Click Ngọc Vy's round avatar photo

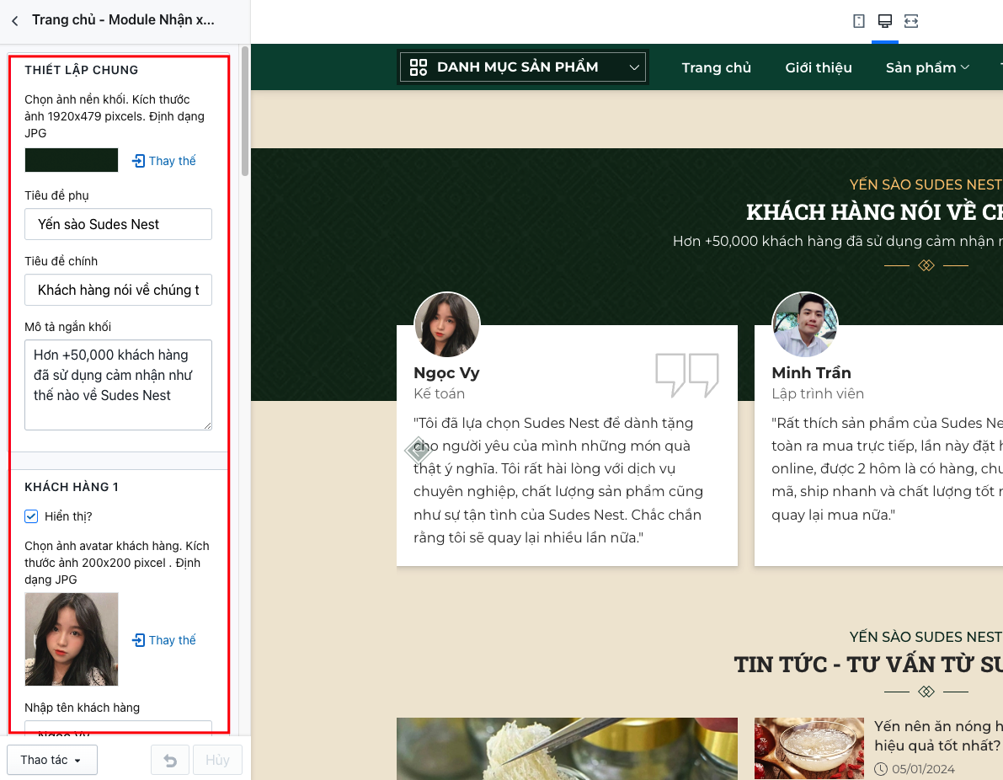pos(447,325)
